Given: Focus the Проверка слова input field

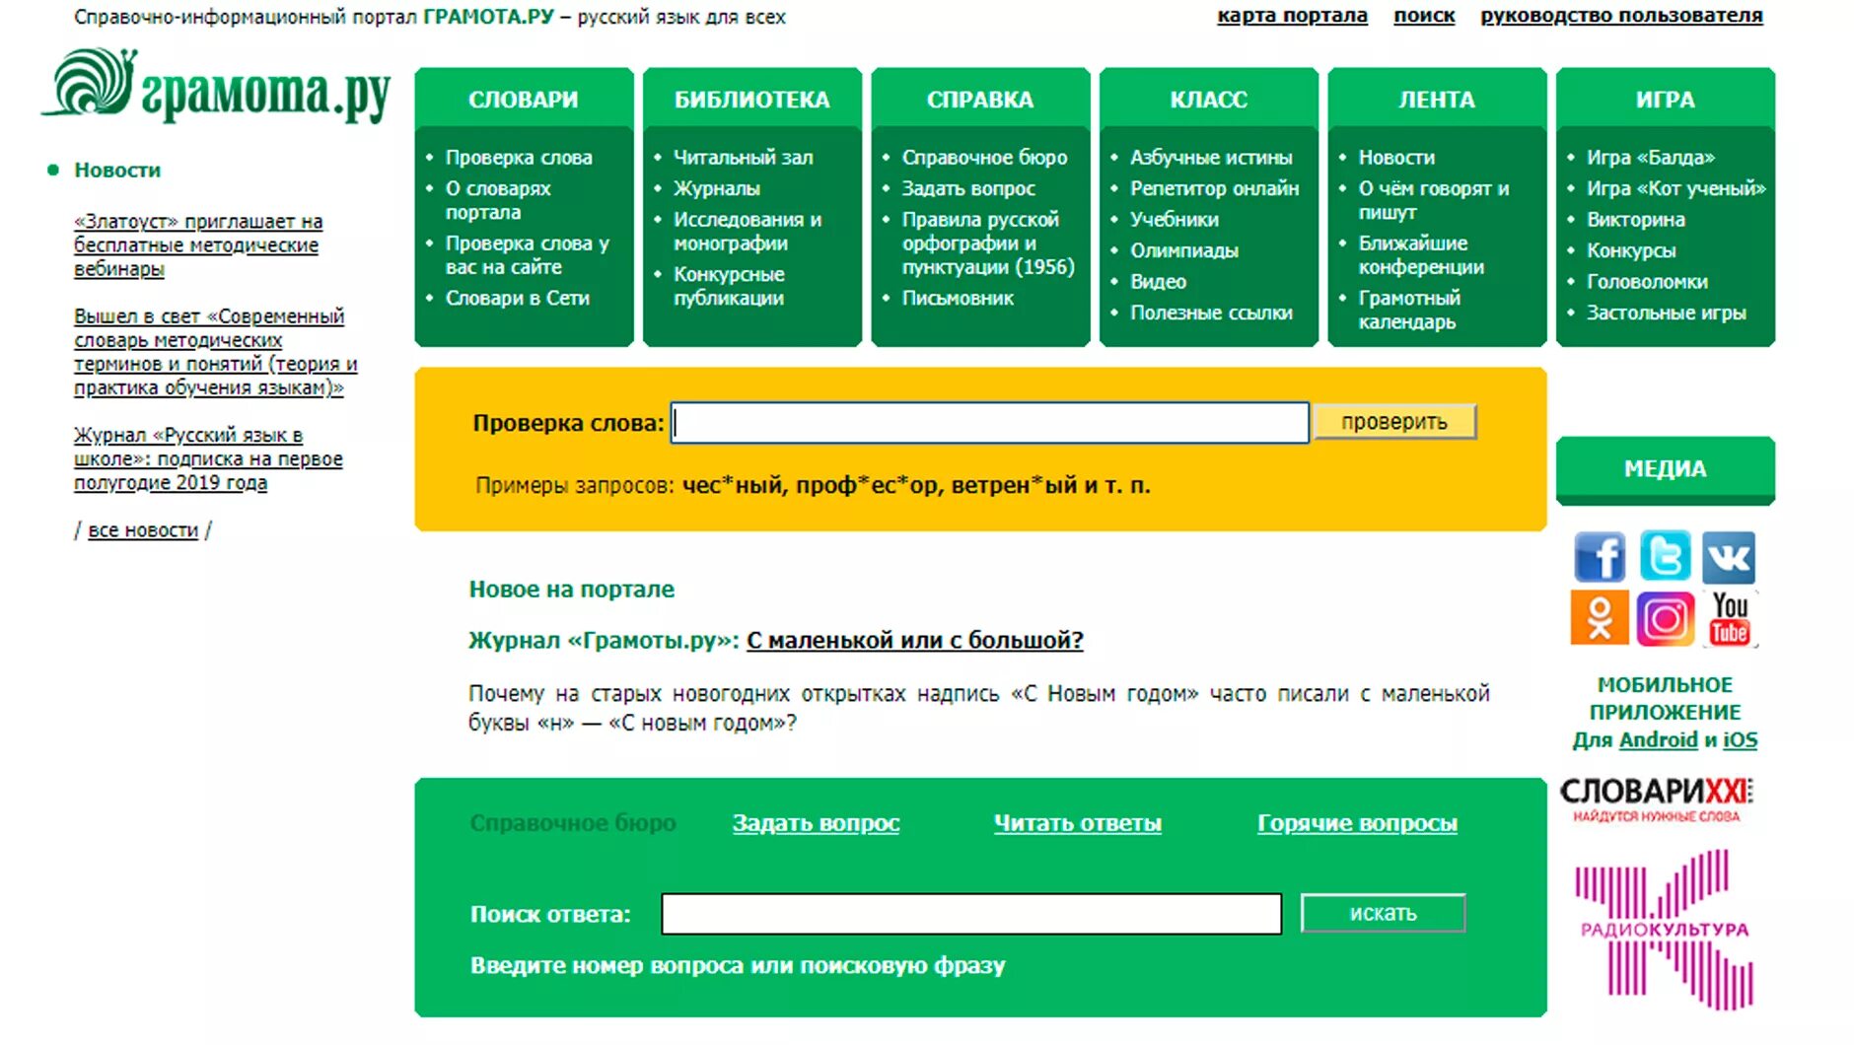Looking at the screenshot, I should pos(990,423).
